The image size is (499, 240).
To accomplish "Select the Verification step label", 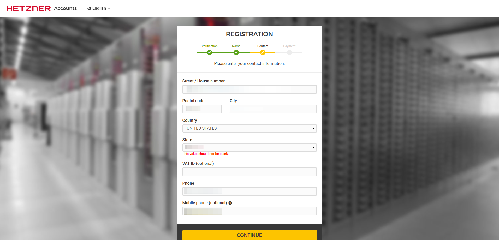I will [x=210, y=46].
